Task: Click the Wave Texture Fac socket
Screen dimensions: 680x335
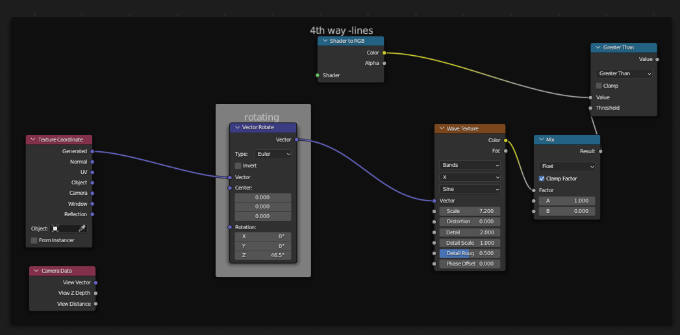Action: (506, 151)
